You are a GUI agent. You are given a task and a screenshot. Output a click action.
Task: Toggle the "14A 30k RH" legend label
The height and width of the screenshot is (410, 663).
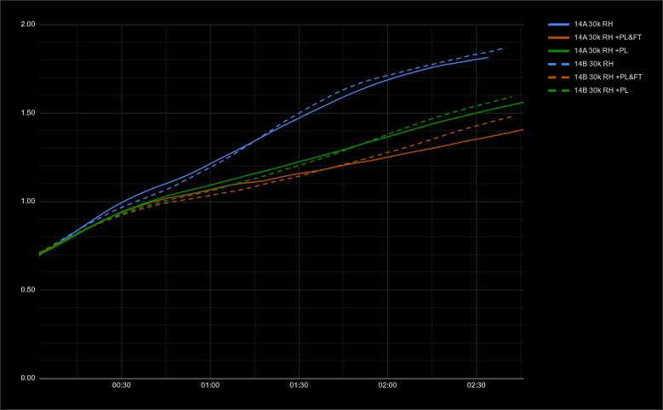[595, 25]
